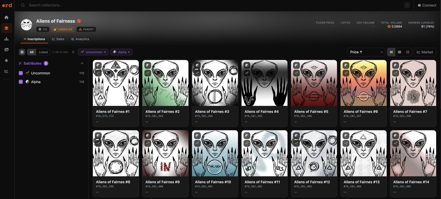Click the Satributes count badge 2
441x199 pixels.
point(46,64)
